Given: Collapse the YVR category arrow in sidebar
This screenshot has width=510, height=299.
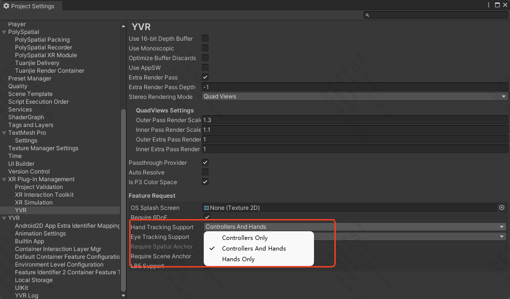Looking at the screenshot, I should click(4, 218).
